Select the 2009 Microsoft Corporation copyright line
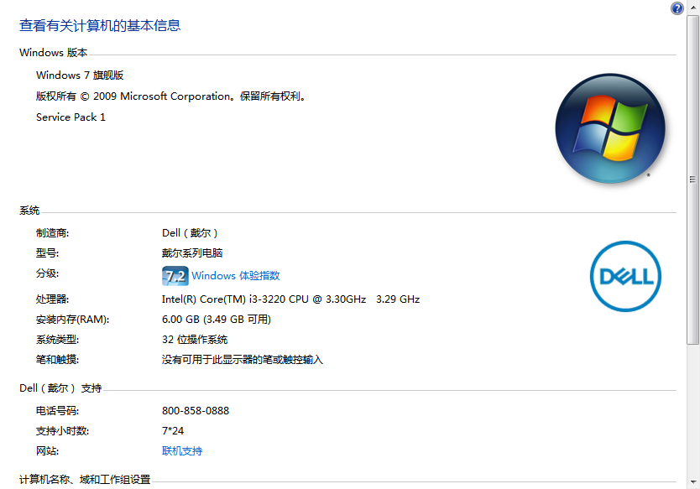Image resolution: width=700 pixels, height=489 pixels. 172,96
